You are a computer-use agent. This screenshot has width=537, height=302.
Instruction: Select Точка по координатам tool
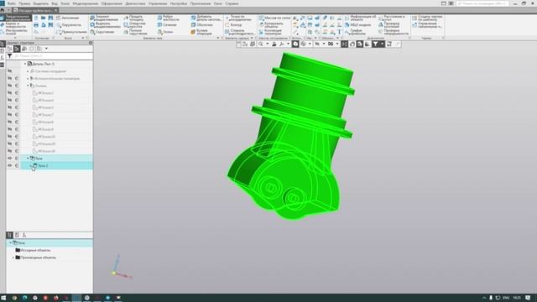[x=238, y=18]
